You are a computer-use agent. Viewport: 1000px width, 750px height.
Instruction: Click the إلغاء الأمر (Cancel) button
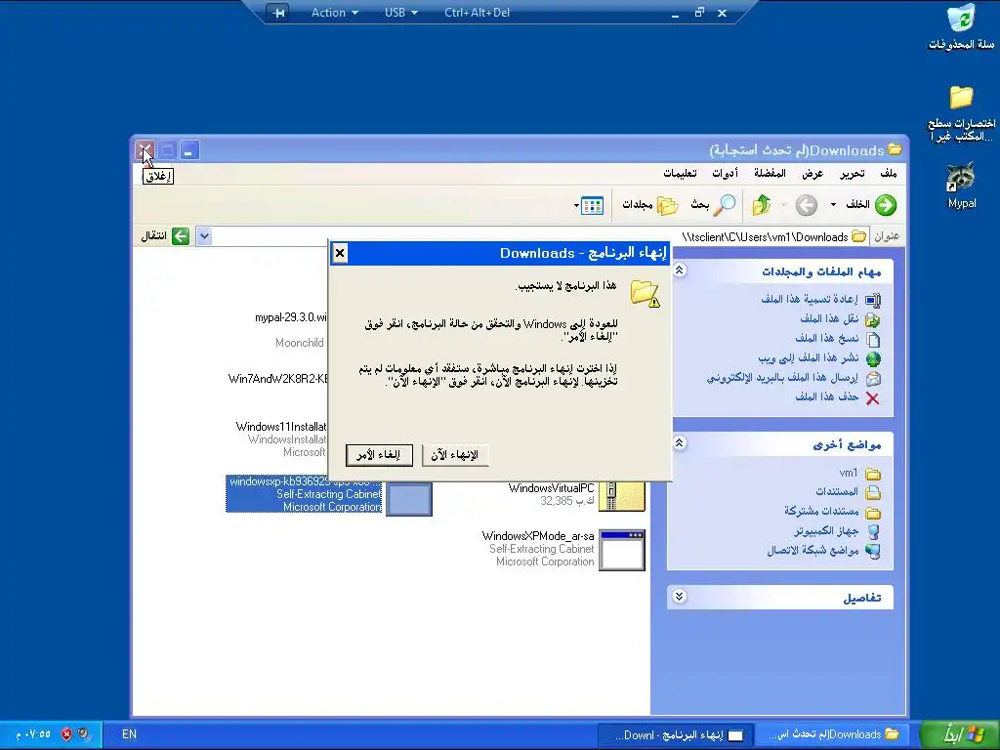[379, 455]
